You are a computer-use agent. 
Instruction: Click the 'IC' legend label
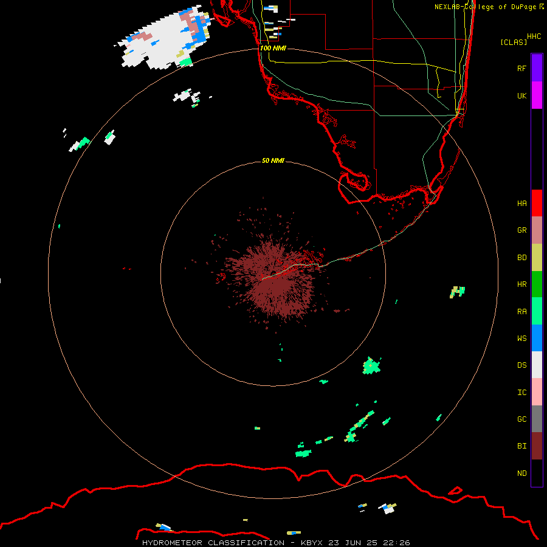[x=521, y=393]
